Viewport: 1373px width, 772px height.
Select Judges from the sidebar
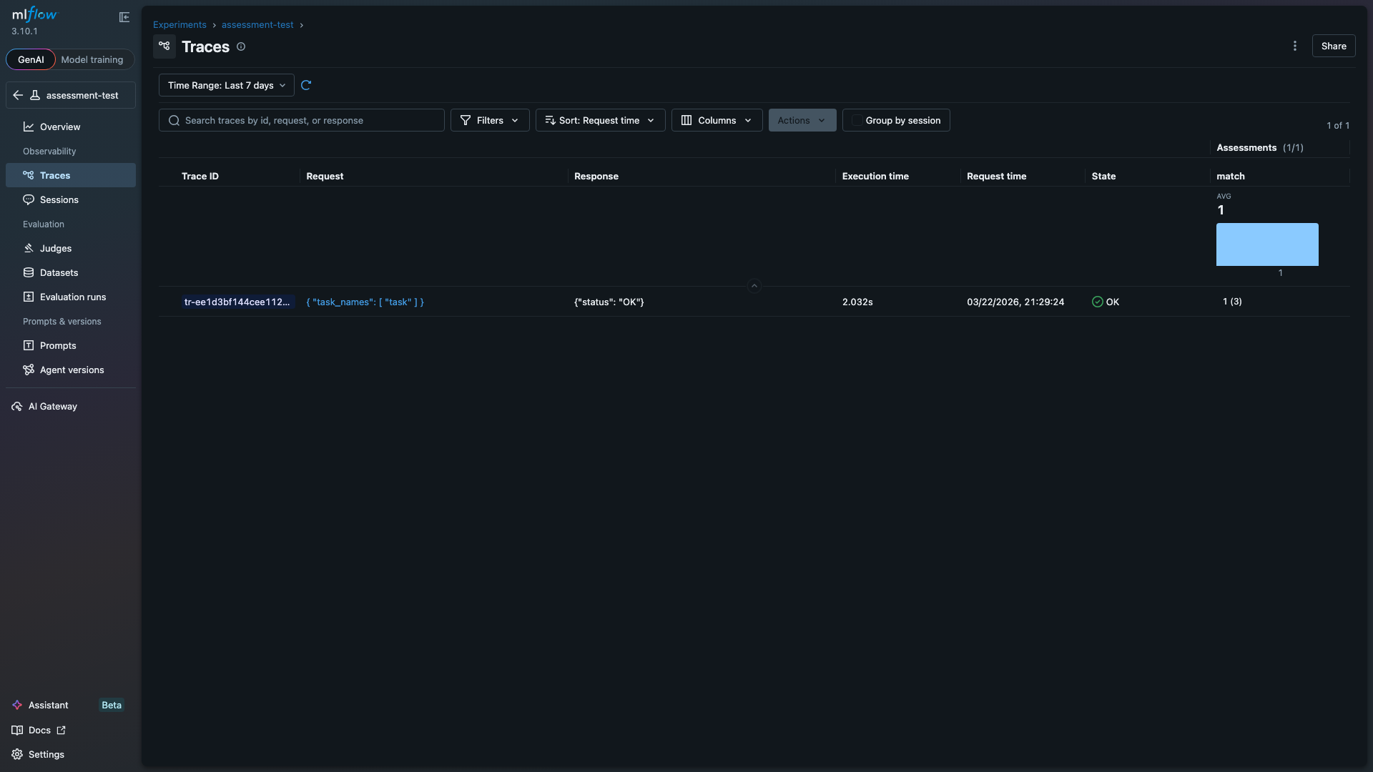[54, 248]
